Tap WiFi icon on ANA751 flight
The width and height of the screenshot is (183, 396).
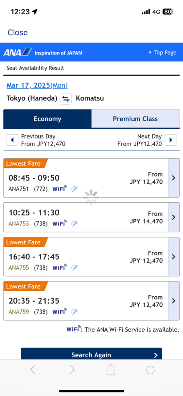60,188
